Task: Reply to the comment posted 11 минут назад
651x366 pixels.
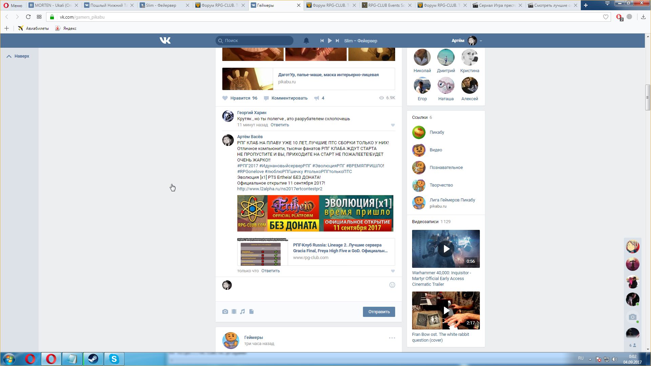Action: pyautogui.click(x=280, y=125)
